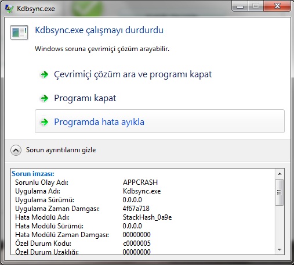The image size is (294, 265).
Task: Click heading Kdbsync.exe çalışmayı durdurdu
Action: [99, 30]
